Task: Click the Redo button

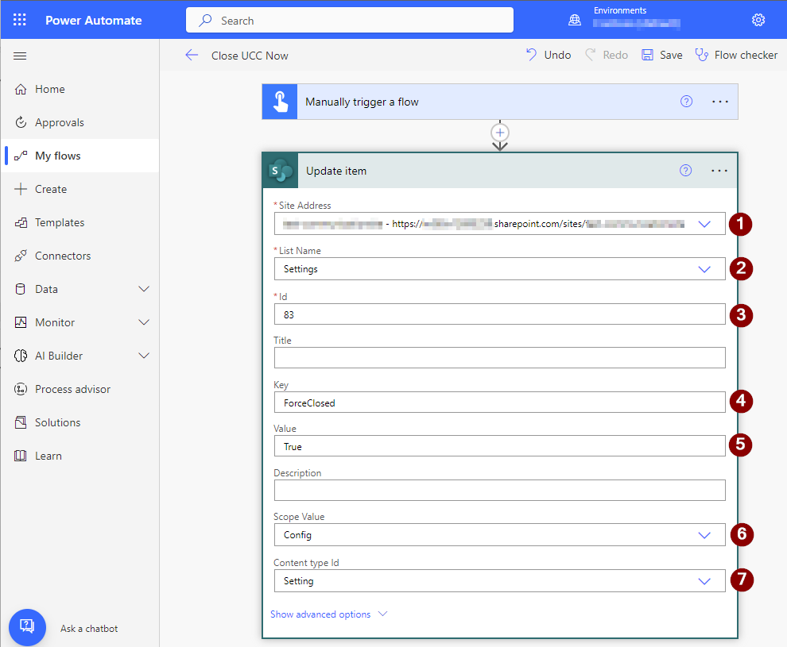Action: point(607,55)
